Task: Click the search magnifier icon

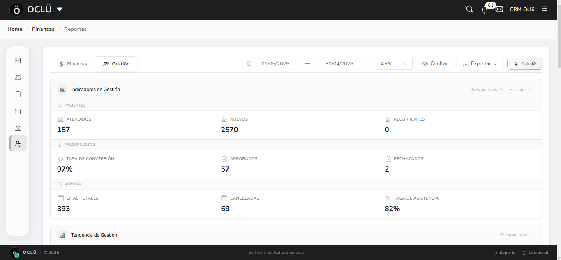Action: 470,9
